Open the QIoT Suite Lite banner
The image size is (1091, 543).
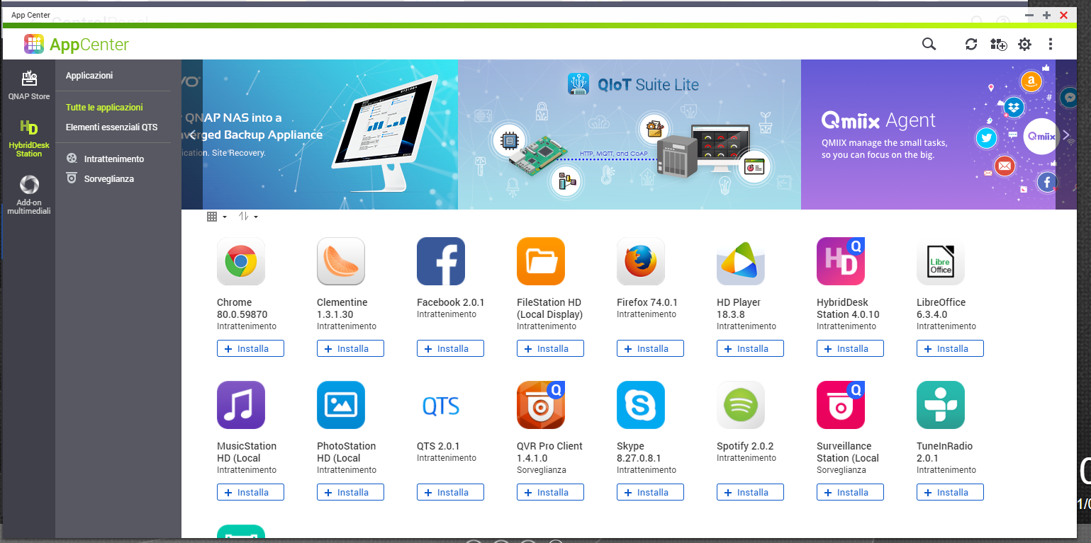tap(630, 135)
